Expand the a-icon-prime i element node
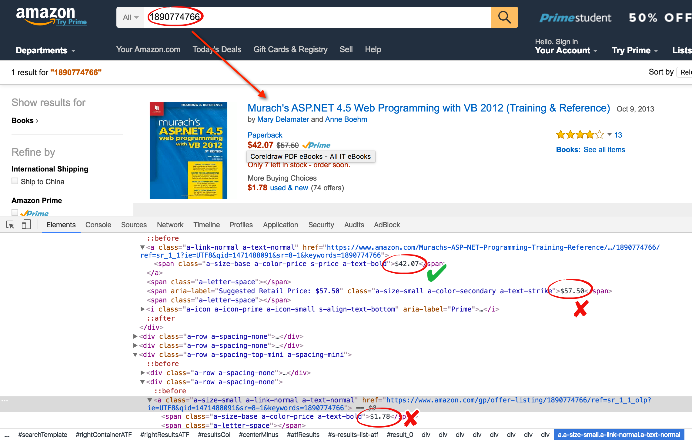Screen dimensions: 692x440 142,309
